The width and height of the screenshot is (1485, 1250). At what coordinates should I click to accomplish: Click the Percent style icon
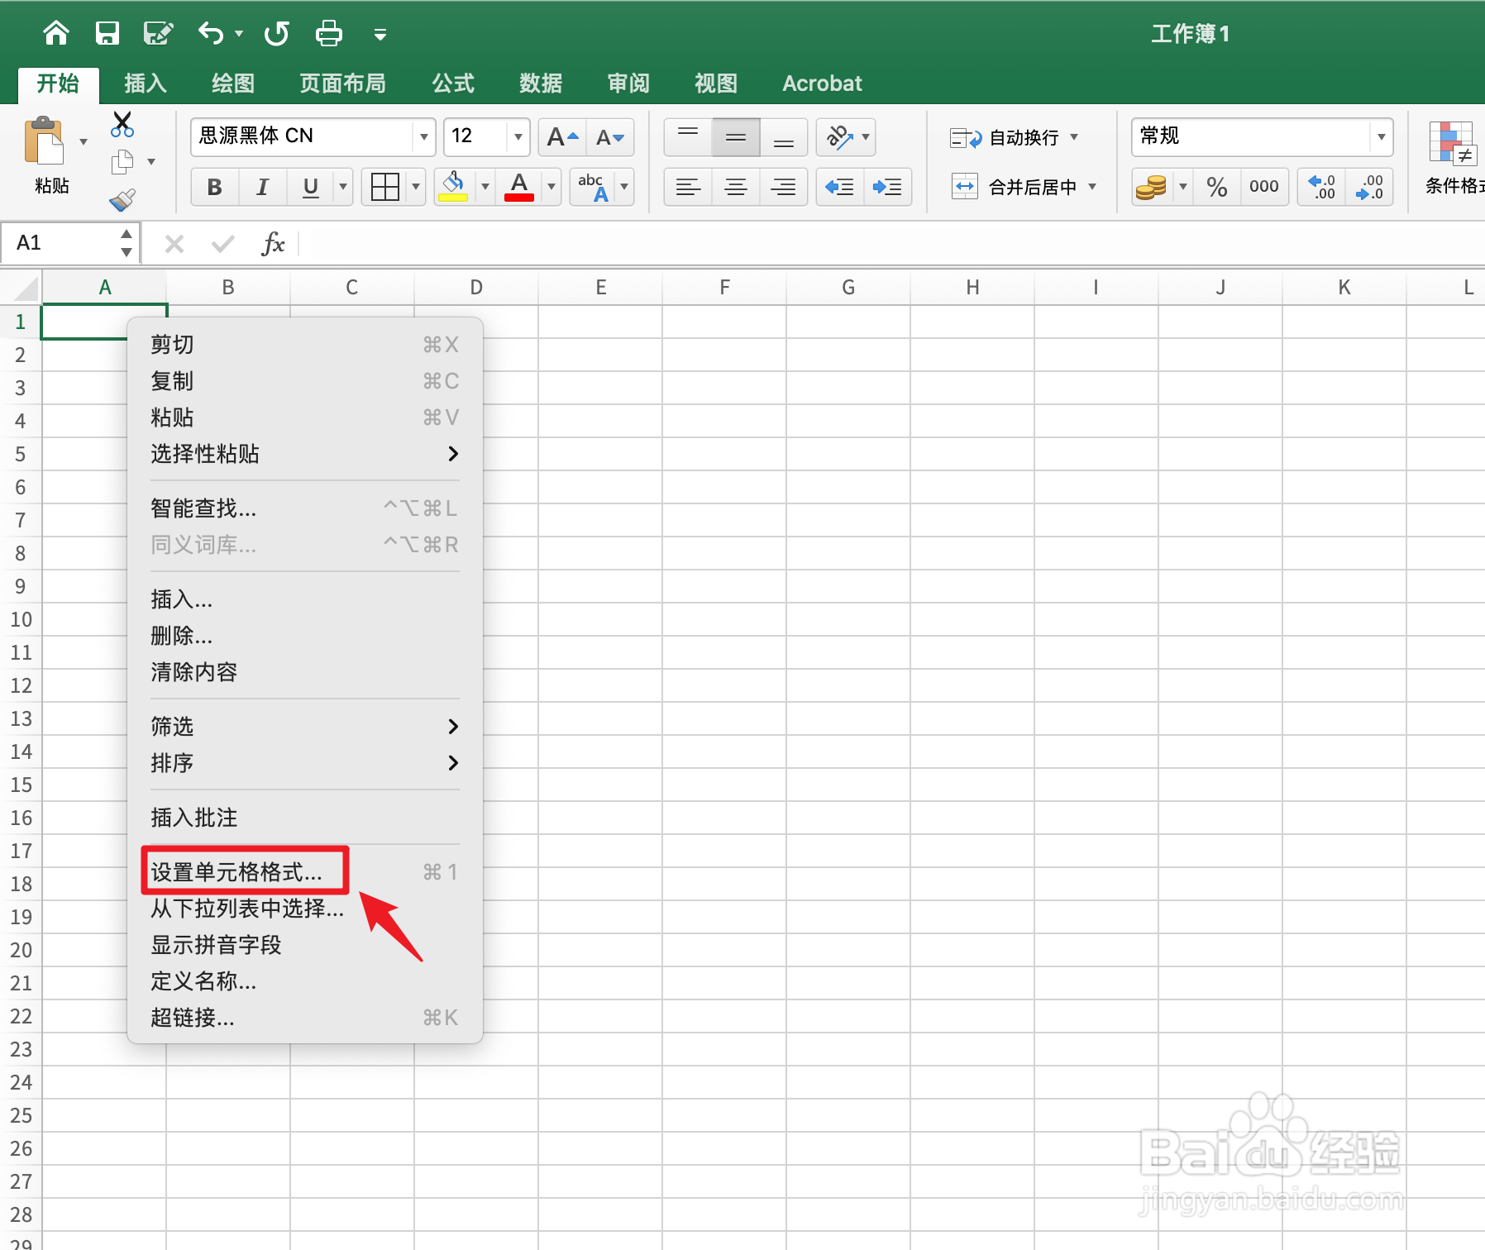click(1216, 186)
